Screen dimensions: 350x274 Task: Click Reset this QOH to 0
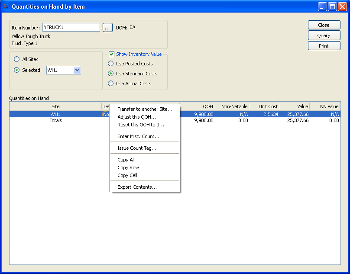coord(141,125)
